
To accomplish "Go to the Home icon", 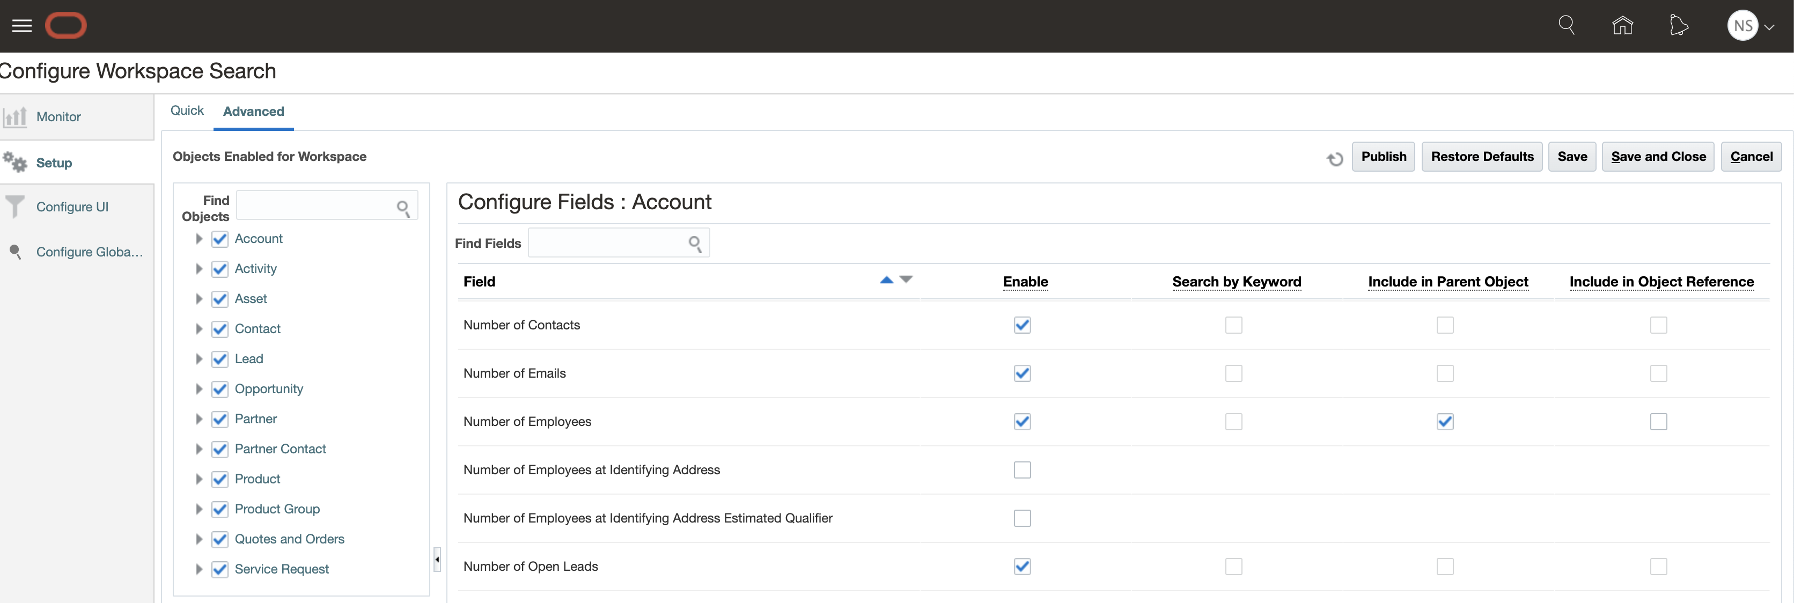I will coord(1622,26).
